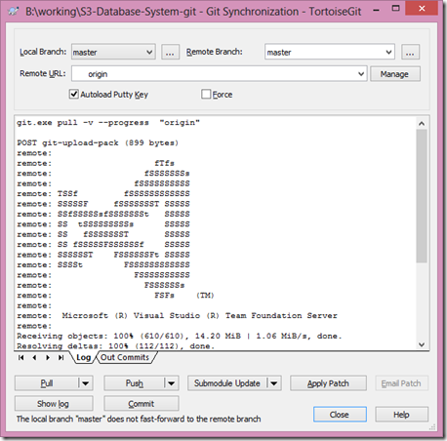The width and height of the screenshot is (447, 441).
Task: Click the TortoiseGit title bar icon
Action: click(14, 11)
